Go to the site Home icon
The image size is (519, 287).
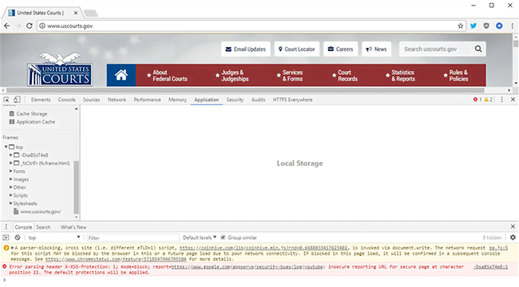(x=121, y=75)
